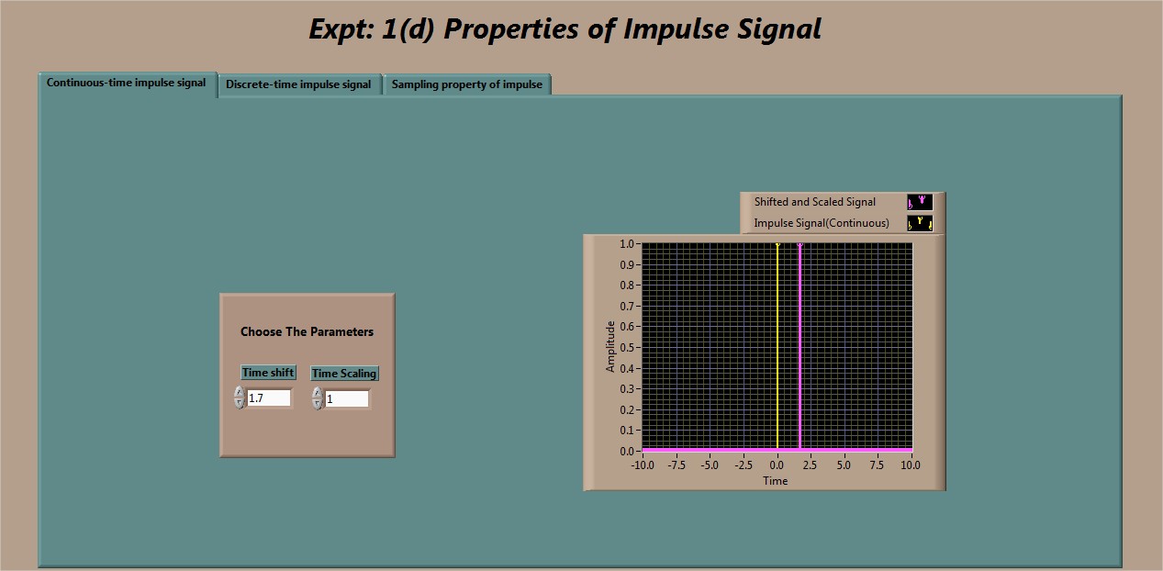1163x571 pixels.
Task: Click the -5.0 tick on Time axis
Action: (710, 465)
